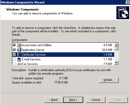Click the 1.1 MB size value
The image size is (130, 105).
pos(108,59)
